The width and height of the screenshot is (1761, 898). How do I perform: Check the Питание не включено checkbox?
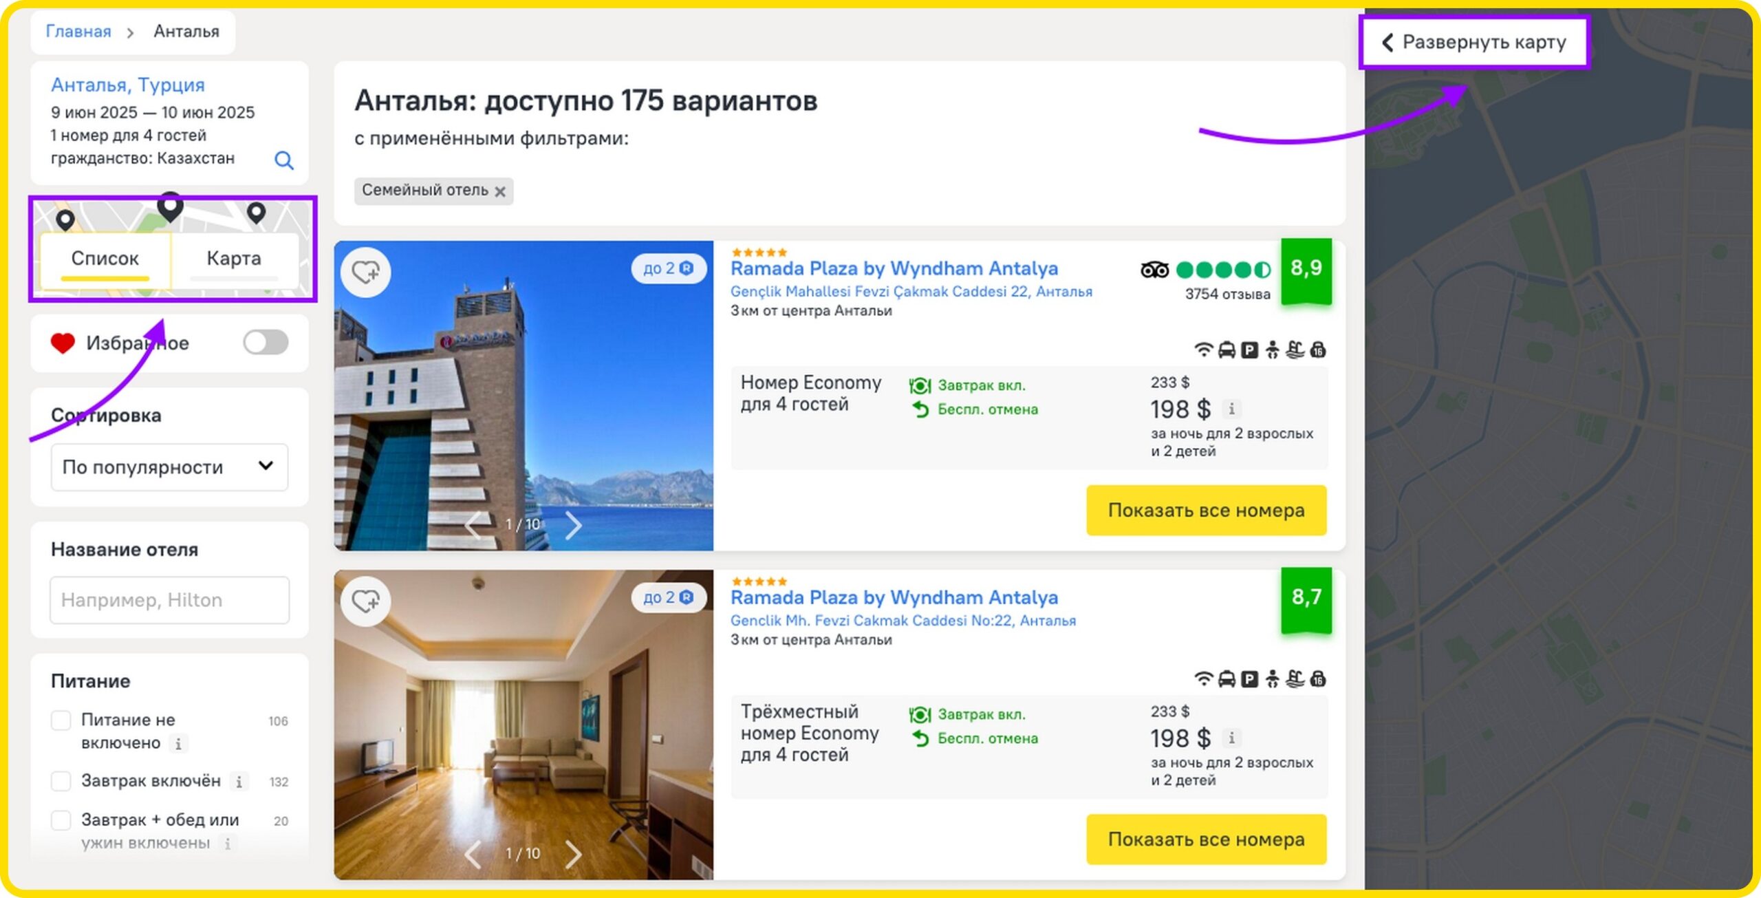61,720
